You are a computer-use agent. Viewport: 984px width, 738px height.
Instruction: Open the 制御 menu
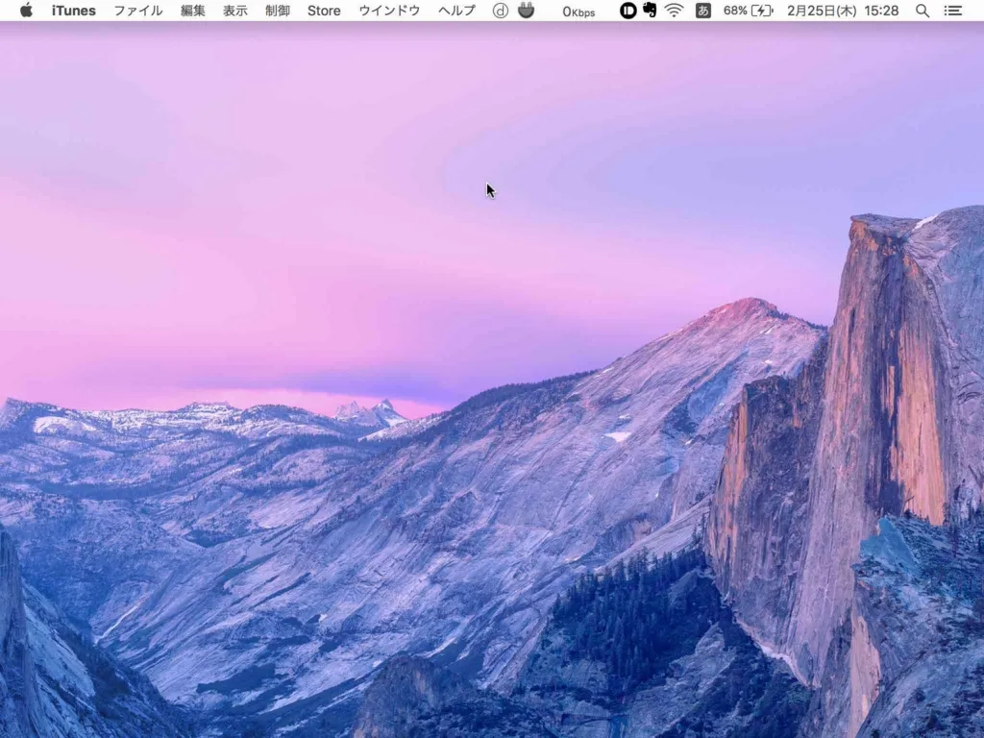click(x=278, y=11)
